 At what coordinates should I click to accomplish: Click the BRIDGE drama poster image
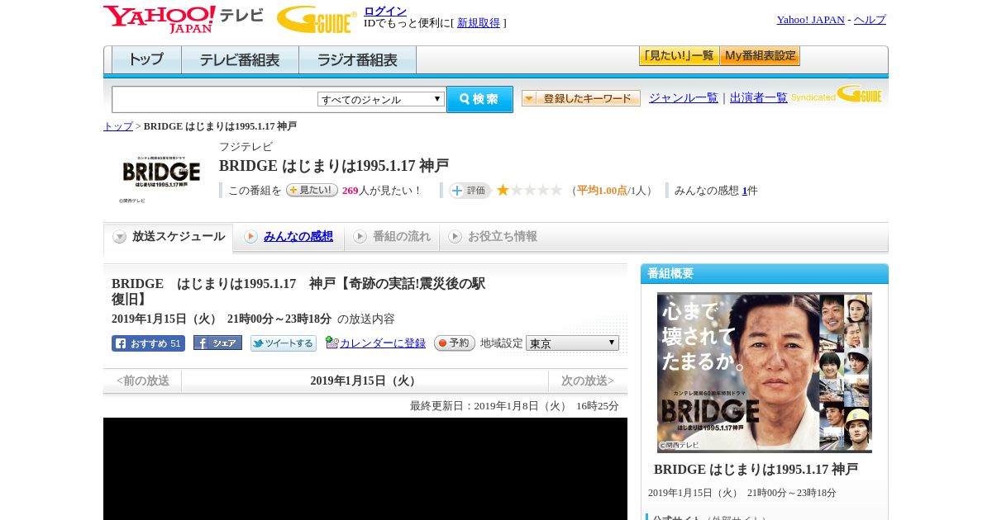765,372
